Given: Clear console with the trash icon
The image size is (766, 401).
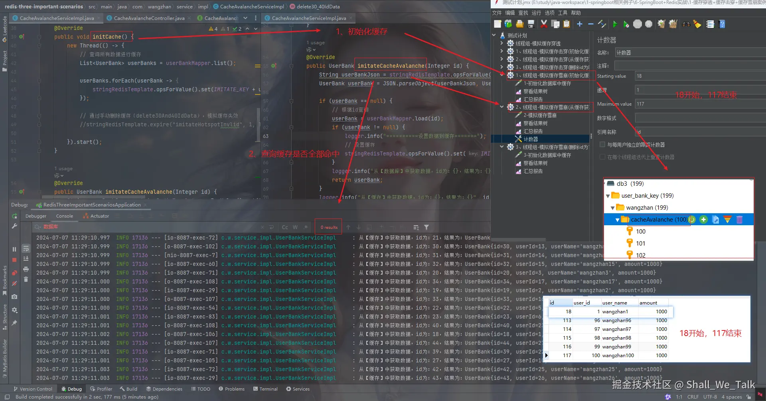Looking at the screenshot, I should click(x=26, y=279).
